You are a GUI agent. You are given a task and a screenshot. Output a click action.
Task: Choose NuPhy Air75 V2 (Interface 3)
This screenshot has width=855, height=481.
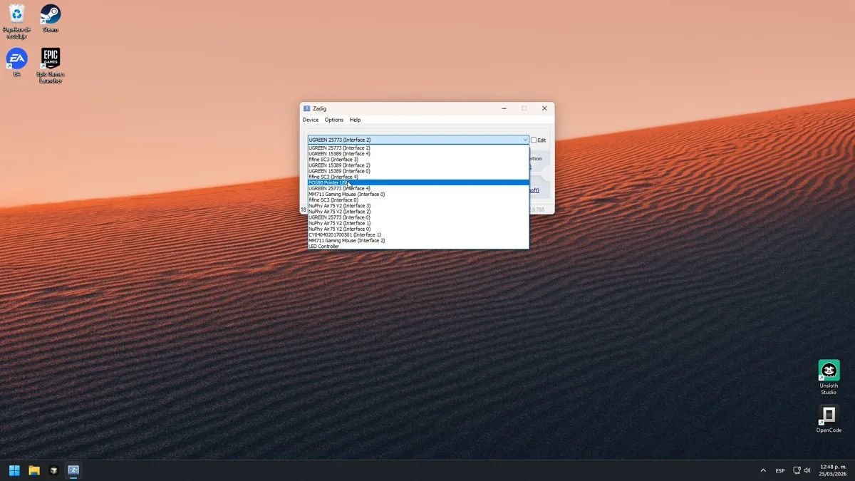tap(418, 206)
